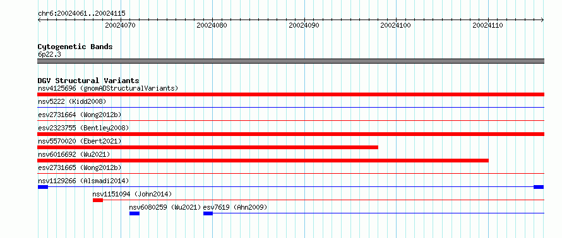Click the gray 6p22.3 cytogenetic band bar
Screen dimensions: 562x238
tap(290, 61)
